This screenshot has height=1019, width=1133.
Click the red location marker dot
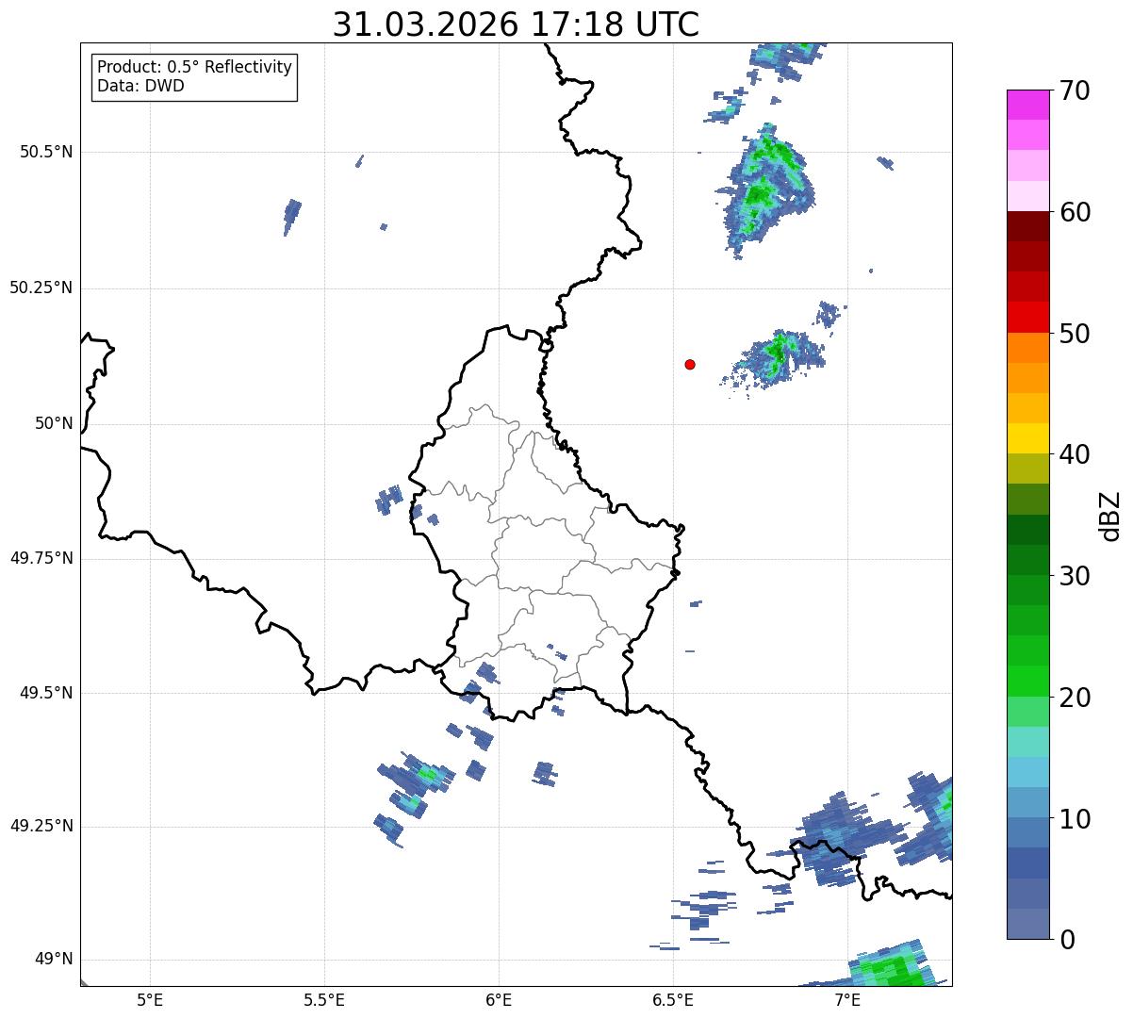(690, 364)
